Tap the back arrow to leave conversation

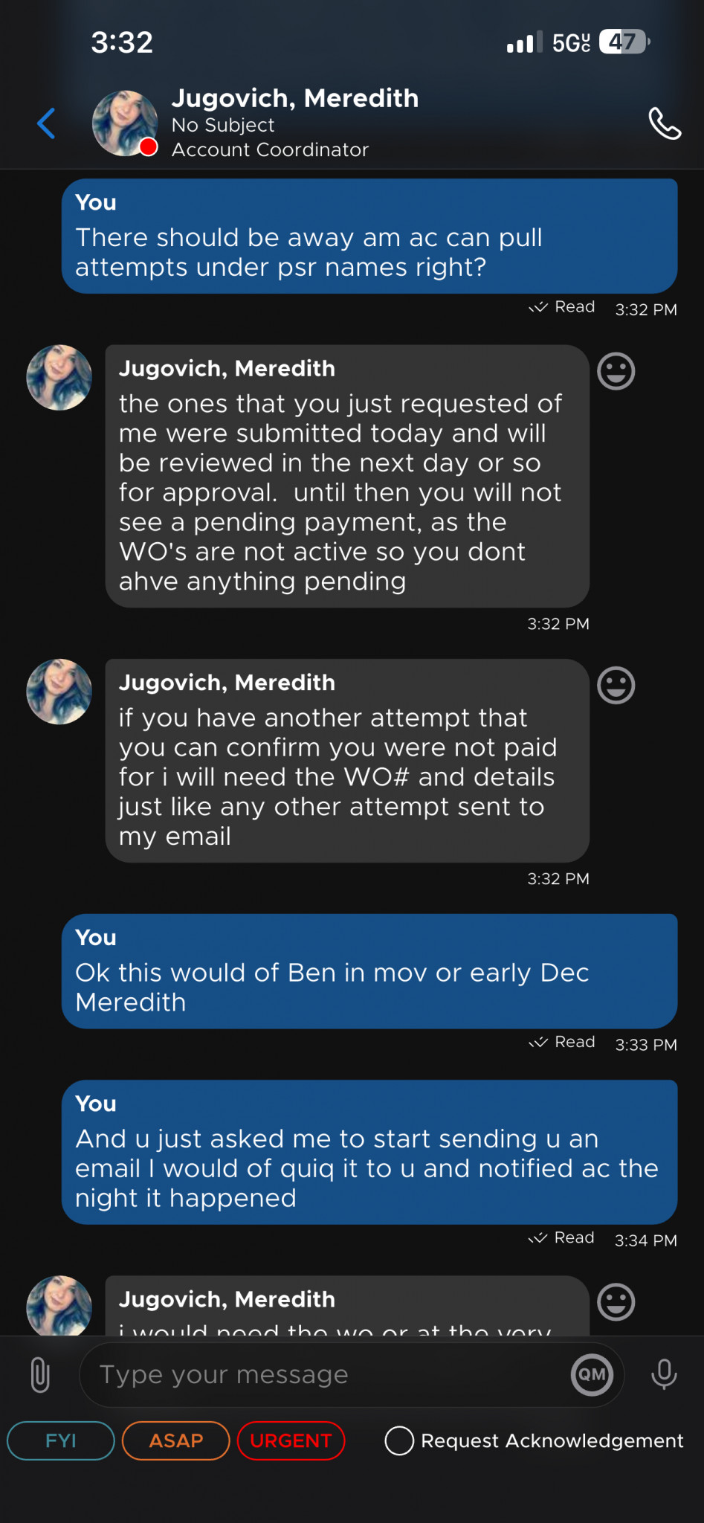46,123
